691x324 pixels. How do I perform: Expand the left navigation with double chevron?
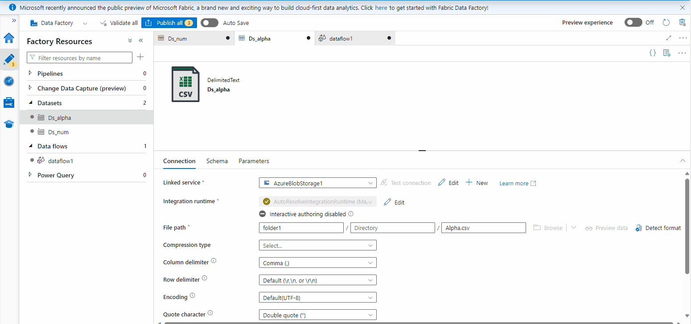tap(14, 21)
